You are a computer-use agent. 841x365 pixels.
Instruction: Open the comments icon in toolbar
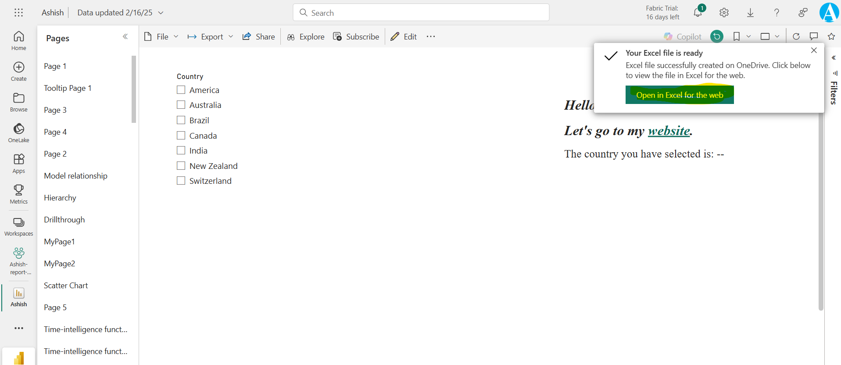tap(814, 36)
